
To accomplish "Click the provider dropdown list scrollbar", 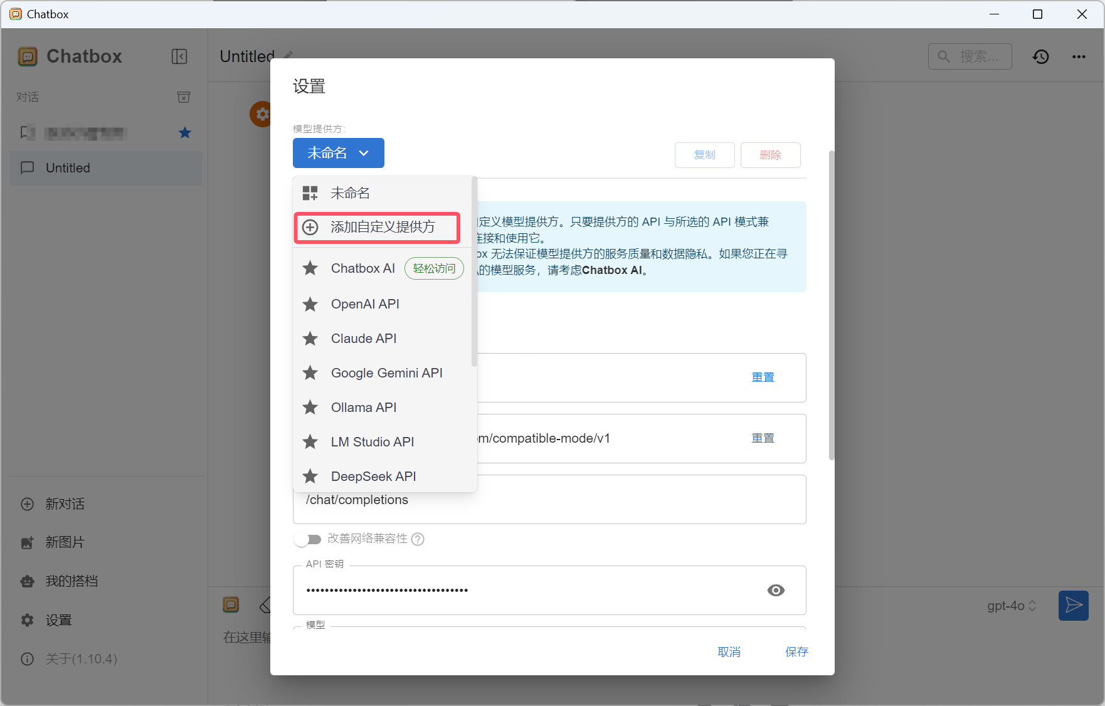I will (x=474, y=271).
